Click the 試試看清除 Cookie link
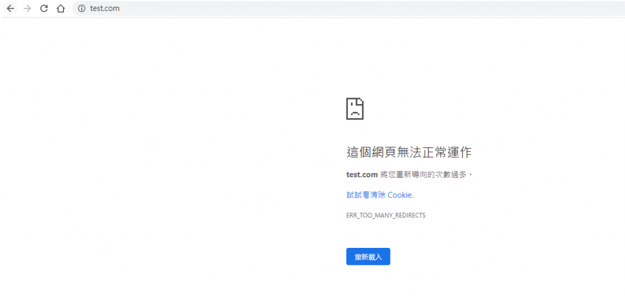625x296 pixels. (x=380, y=195)
